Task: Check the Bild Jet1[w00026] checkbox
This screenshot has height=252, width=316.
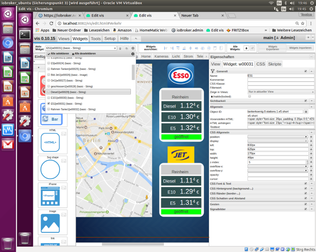Action: click(x=48, y=74)
